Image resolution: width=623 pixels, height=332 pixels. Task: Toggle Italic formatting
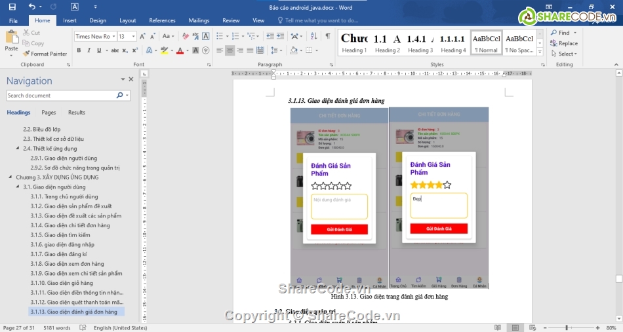pos(90,50)
